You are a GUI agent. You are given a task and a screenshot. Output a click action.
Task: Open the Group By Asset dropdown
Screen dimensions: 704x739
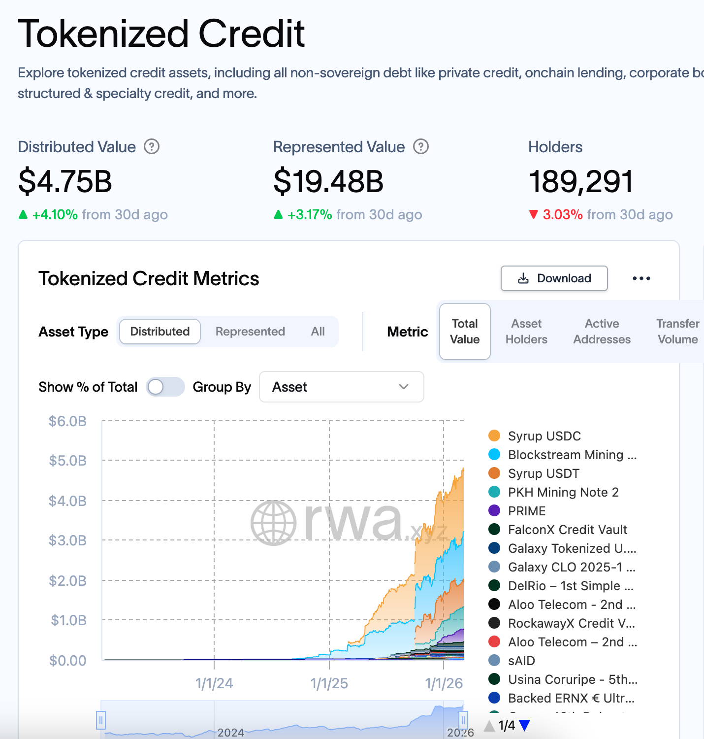tap(342, 387)
